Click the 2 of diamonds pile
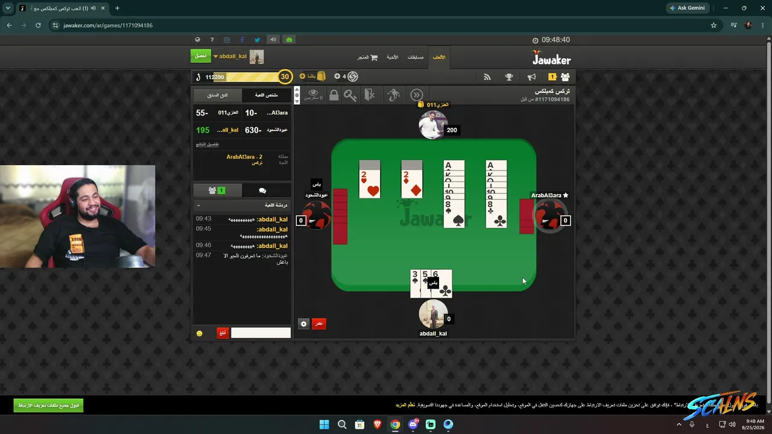This screenshot has width=772, height=434. (x=412, y=179)
